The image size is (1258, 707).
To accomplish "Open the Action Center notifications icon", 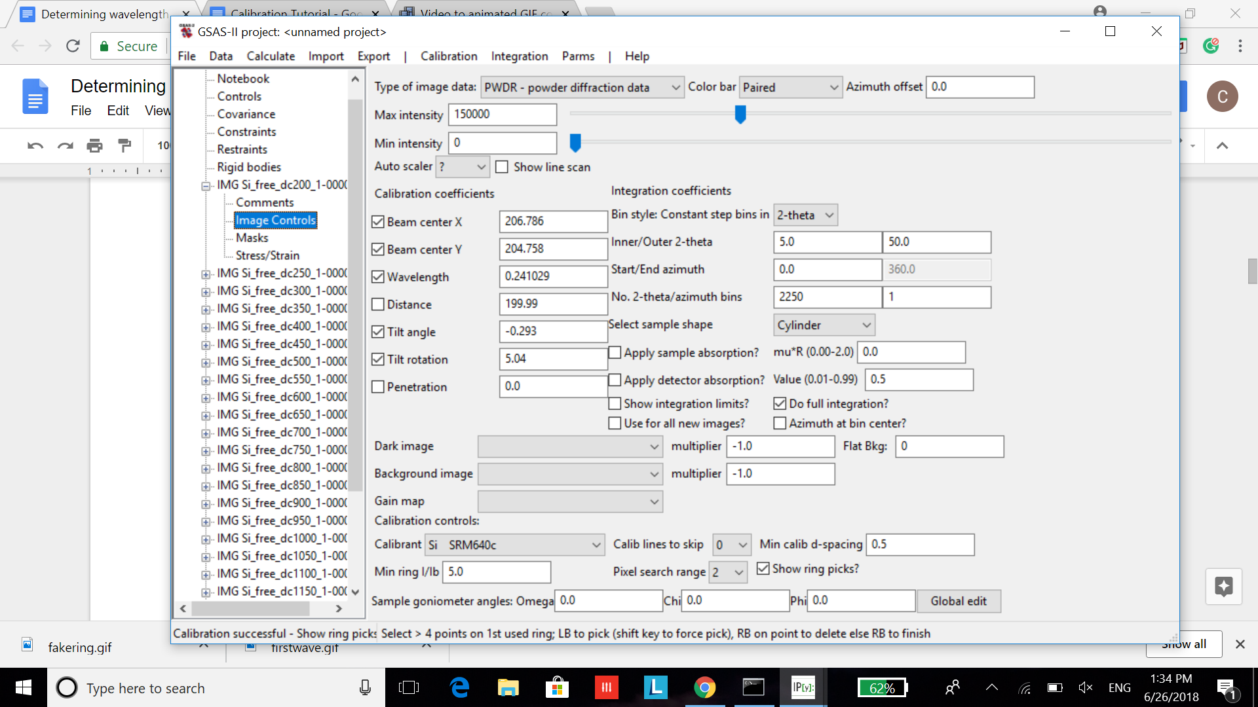I will pos(1225,688).
